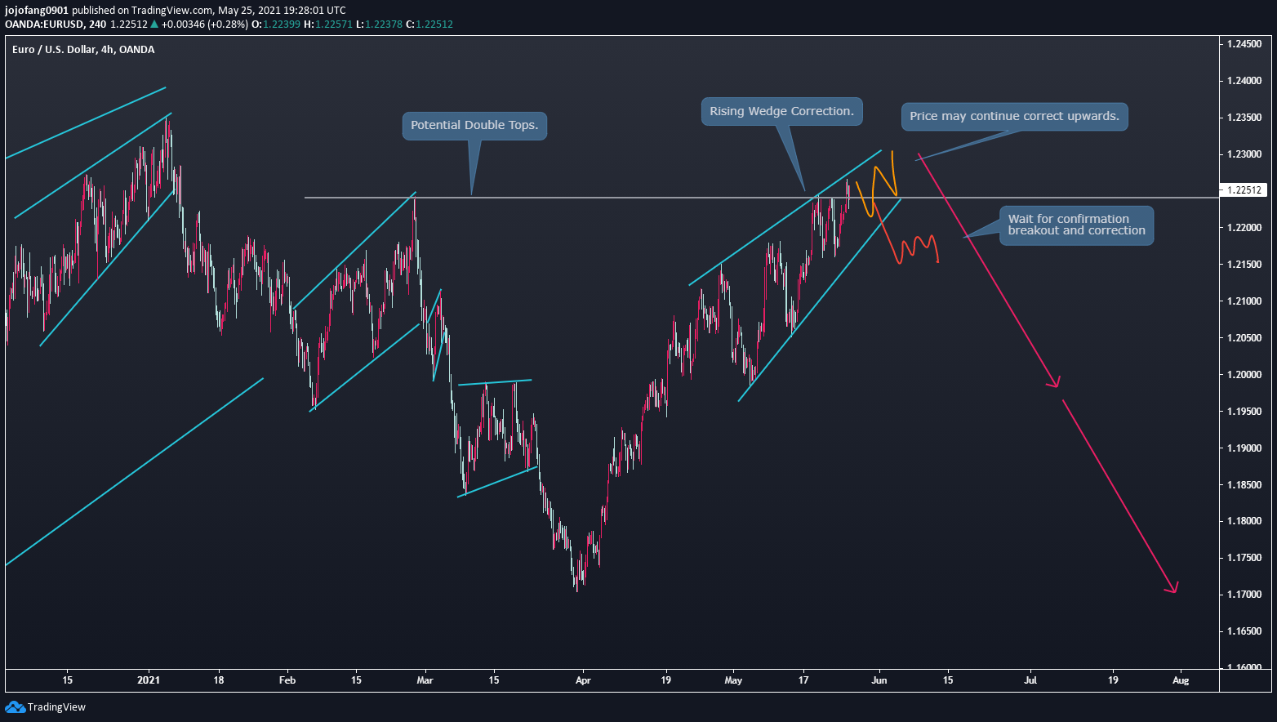Image resolution: width=1277 pixels, height=722 pixels.
Task: Click the 'Potential Double Tops.' callout
Action: pyautogui.click(x=474, y=126)
